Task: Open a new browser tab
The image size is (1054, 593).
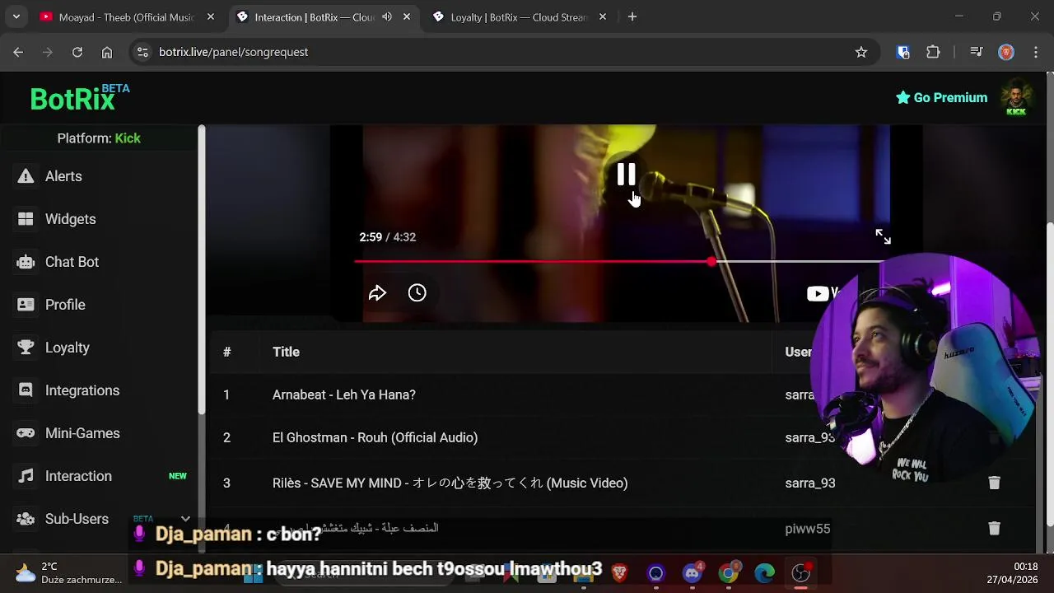Action: point(632,16)
